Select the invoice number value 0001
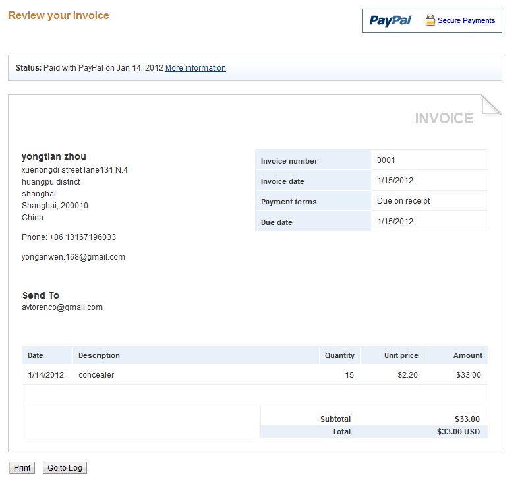 [386, 160]
